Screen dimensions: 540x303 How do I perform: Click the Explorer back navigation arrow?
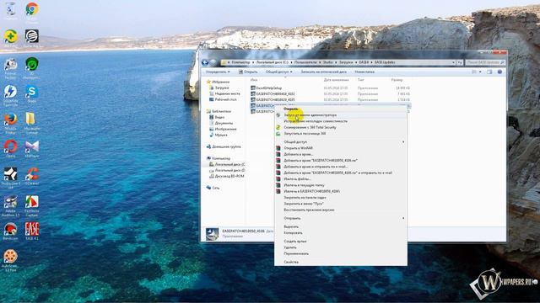click(x=205, y=62)
